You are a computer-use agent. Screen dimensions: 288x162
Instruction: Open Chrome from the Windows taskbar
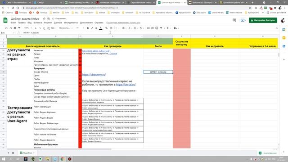[x=62, y=159]
